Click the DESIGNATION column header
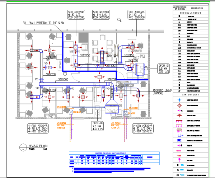Viewport: 215px width, 178px height. tap(197, 8)
